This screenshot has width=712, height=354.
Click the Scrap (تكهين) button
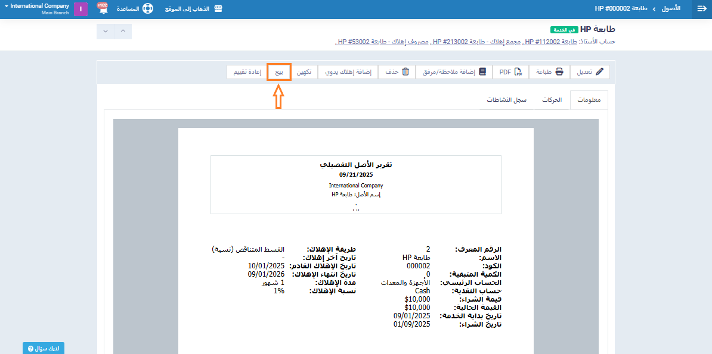point(304,72)
